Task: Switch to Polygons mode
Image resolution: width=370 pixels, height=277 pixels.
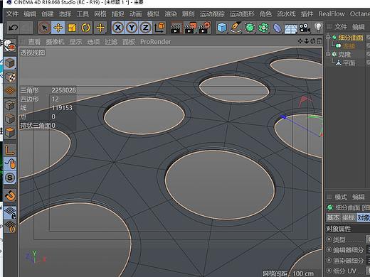Action: point(10,132)
